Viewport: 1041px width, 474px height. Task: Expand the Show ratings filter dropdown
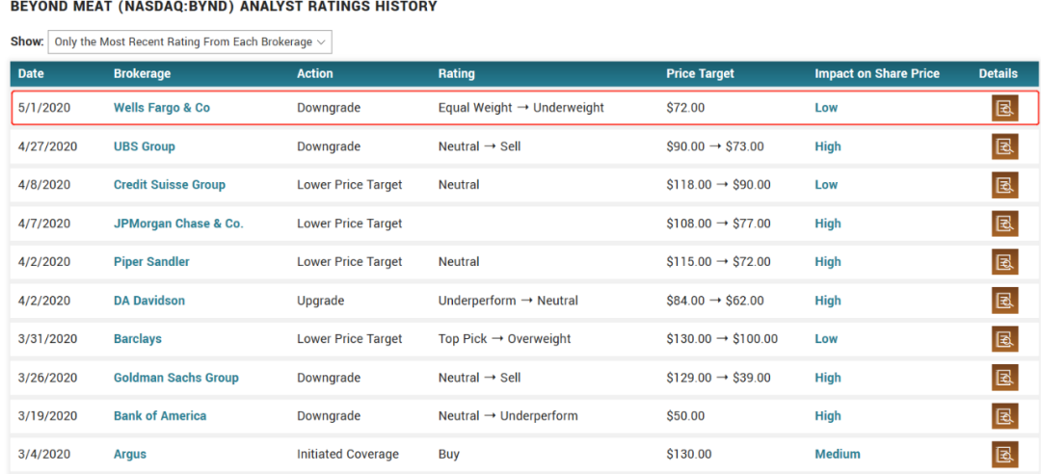tap(190, 42)
